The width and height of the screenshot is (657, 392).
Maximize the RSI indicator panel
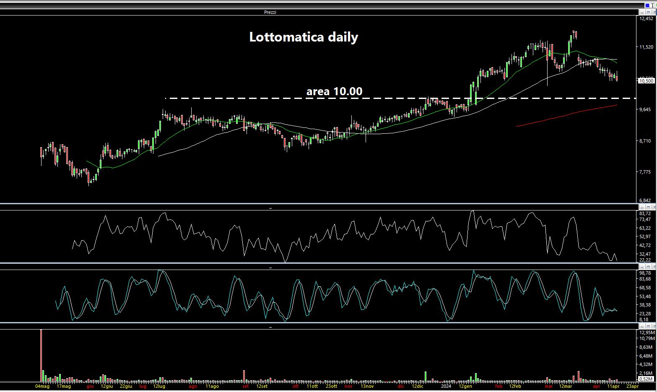click(647, 207)
